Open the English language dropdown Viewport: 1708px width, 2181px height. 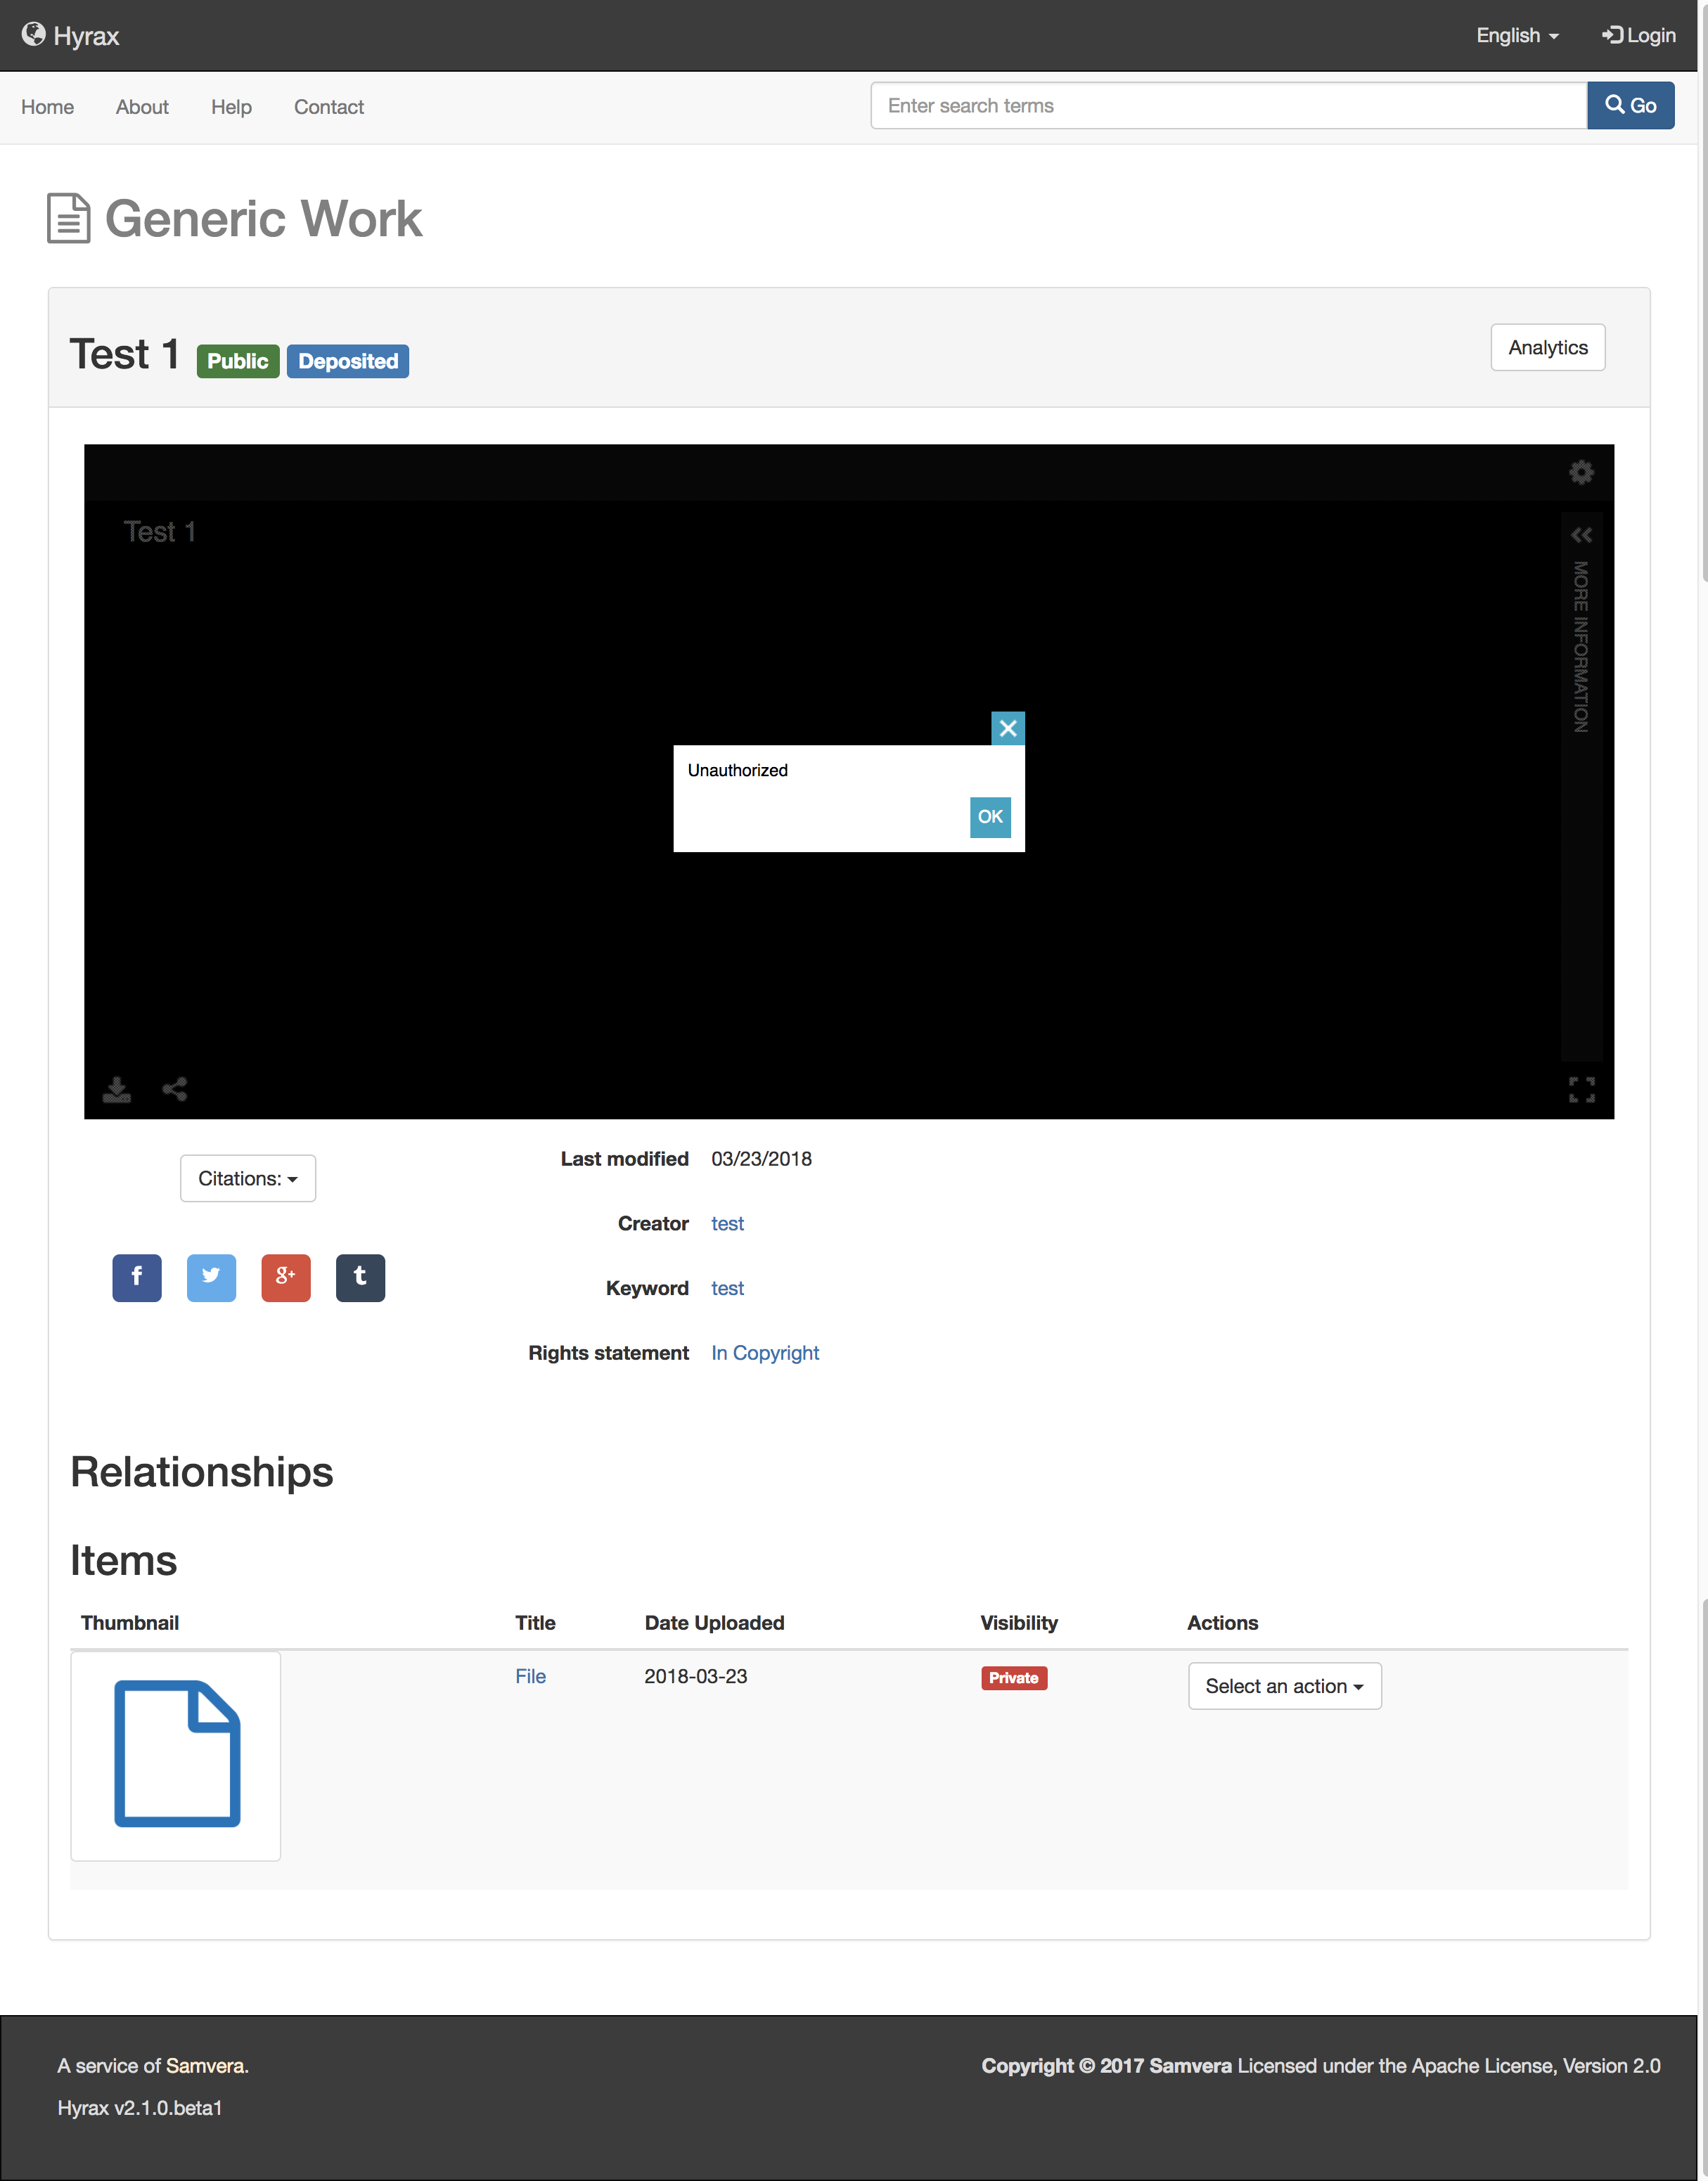tap(1517, 35)
